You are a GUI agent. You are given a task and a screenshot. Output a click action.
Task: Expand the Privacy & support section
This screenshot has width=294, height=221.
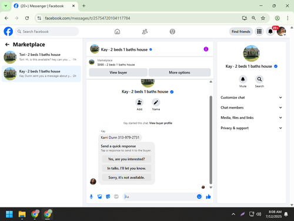point(251,128)
